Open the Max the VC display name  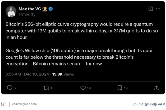click(30, 9)
